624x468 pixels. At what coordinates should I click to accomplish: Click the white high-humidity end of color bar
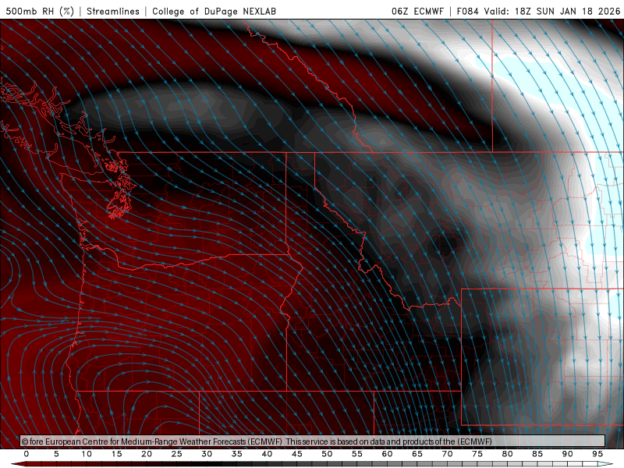click(x=606, y=464)
